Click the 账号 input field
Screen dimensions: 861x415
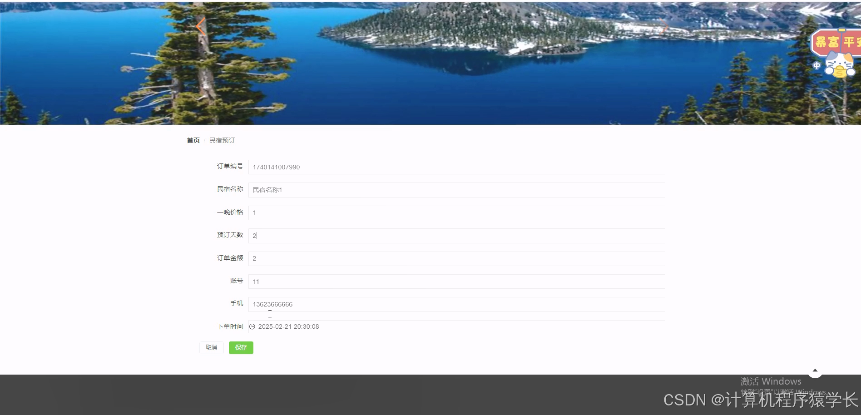[x=456, y=282]
